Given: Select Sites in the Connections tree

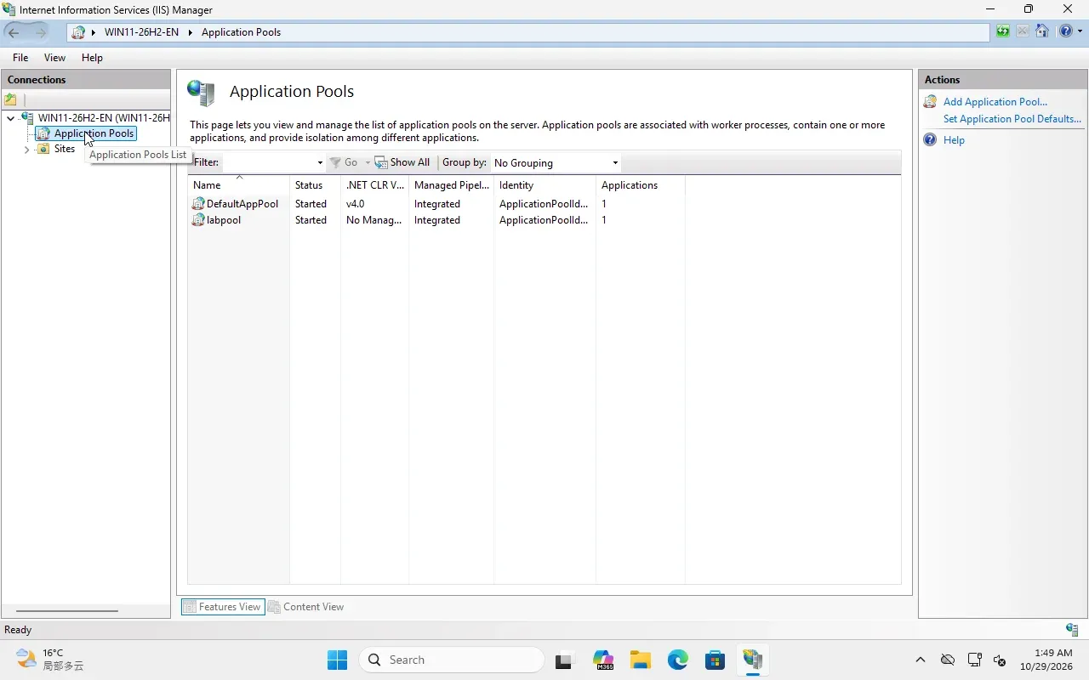Looking at the screenshot, I should (65, 149).
